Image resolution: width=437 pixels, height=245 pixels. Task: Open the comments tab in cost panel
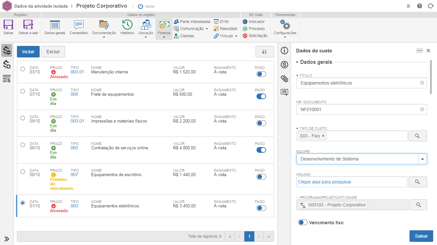coord(284,93)
